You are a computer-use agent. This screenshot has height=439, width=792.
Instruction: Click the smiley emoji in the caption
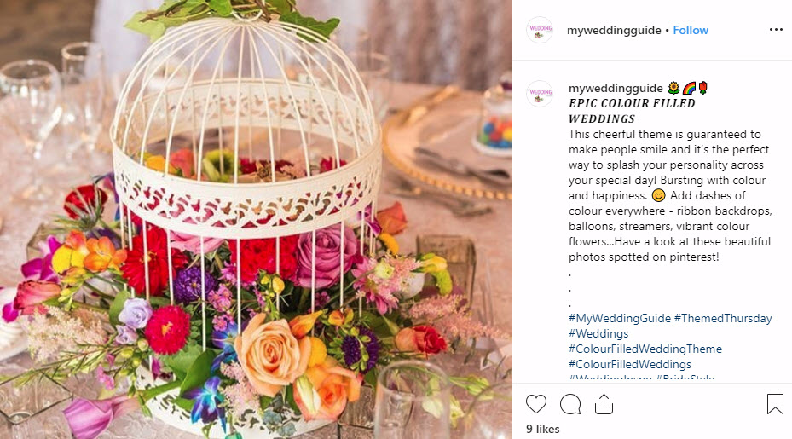click(x=658, y=195)
